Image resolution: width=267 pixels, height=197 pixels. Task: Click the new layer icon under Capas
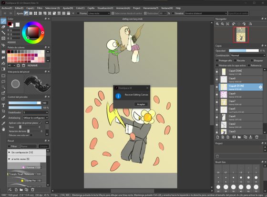(217, 137)
